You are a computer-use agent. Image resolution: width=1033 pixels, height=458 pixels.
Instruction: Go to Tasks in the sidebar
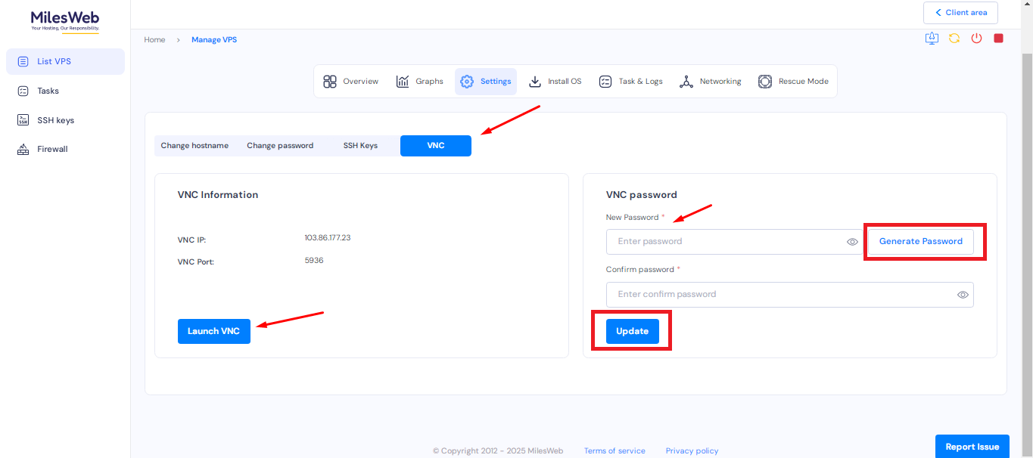click(x=48, y=91)
